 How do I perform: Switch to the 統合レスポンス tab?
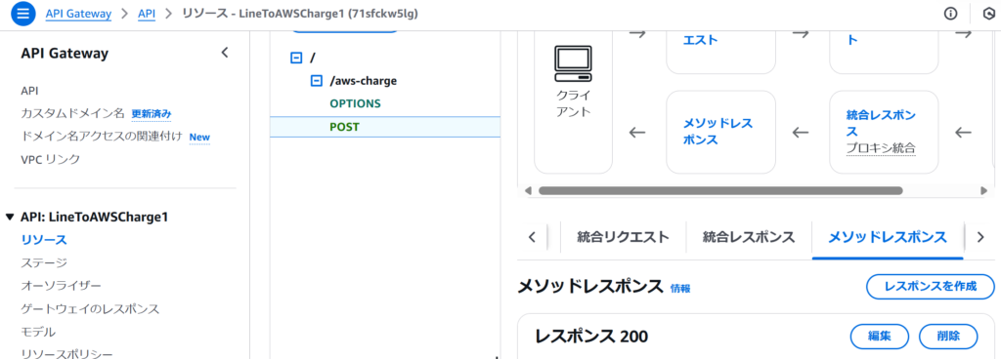pyautogui.click(x=749, y=237)
